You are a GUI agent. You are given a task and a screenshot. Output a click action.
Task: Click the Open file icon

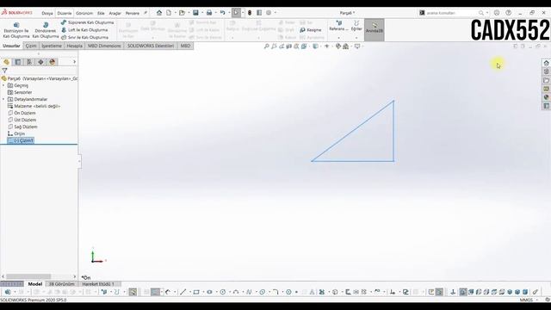(x=182, y=13)
